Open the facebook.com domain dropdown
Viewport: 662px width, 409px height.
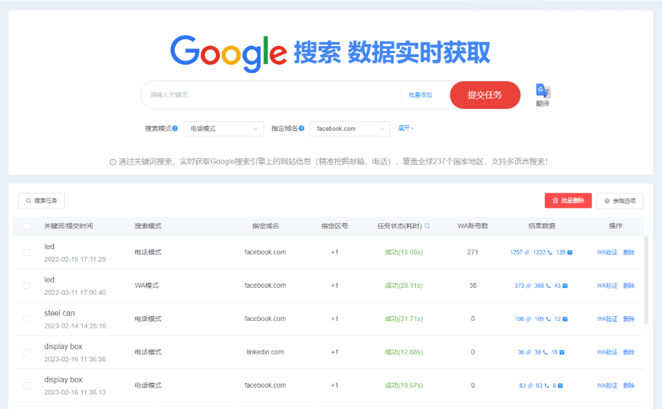point(350,129)
